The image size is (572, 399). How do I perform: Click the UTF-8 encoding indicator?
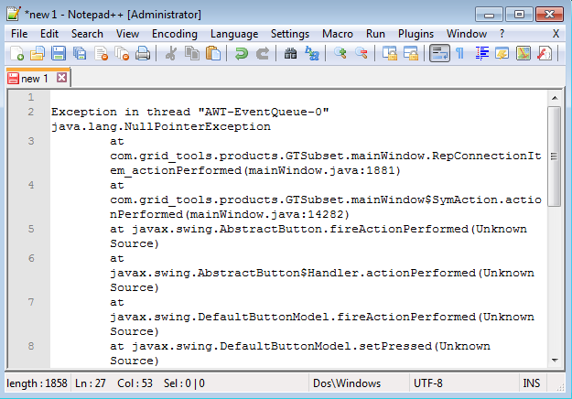(428, 383)
